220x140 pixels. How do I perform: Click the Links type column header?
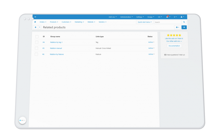pos(100,36)
